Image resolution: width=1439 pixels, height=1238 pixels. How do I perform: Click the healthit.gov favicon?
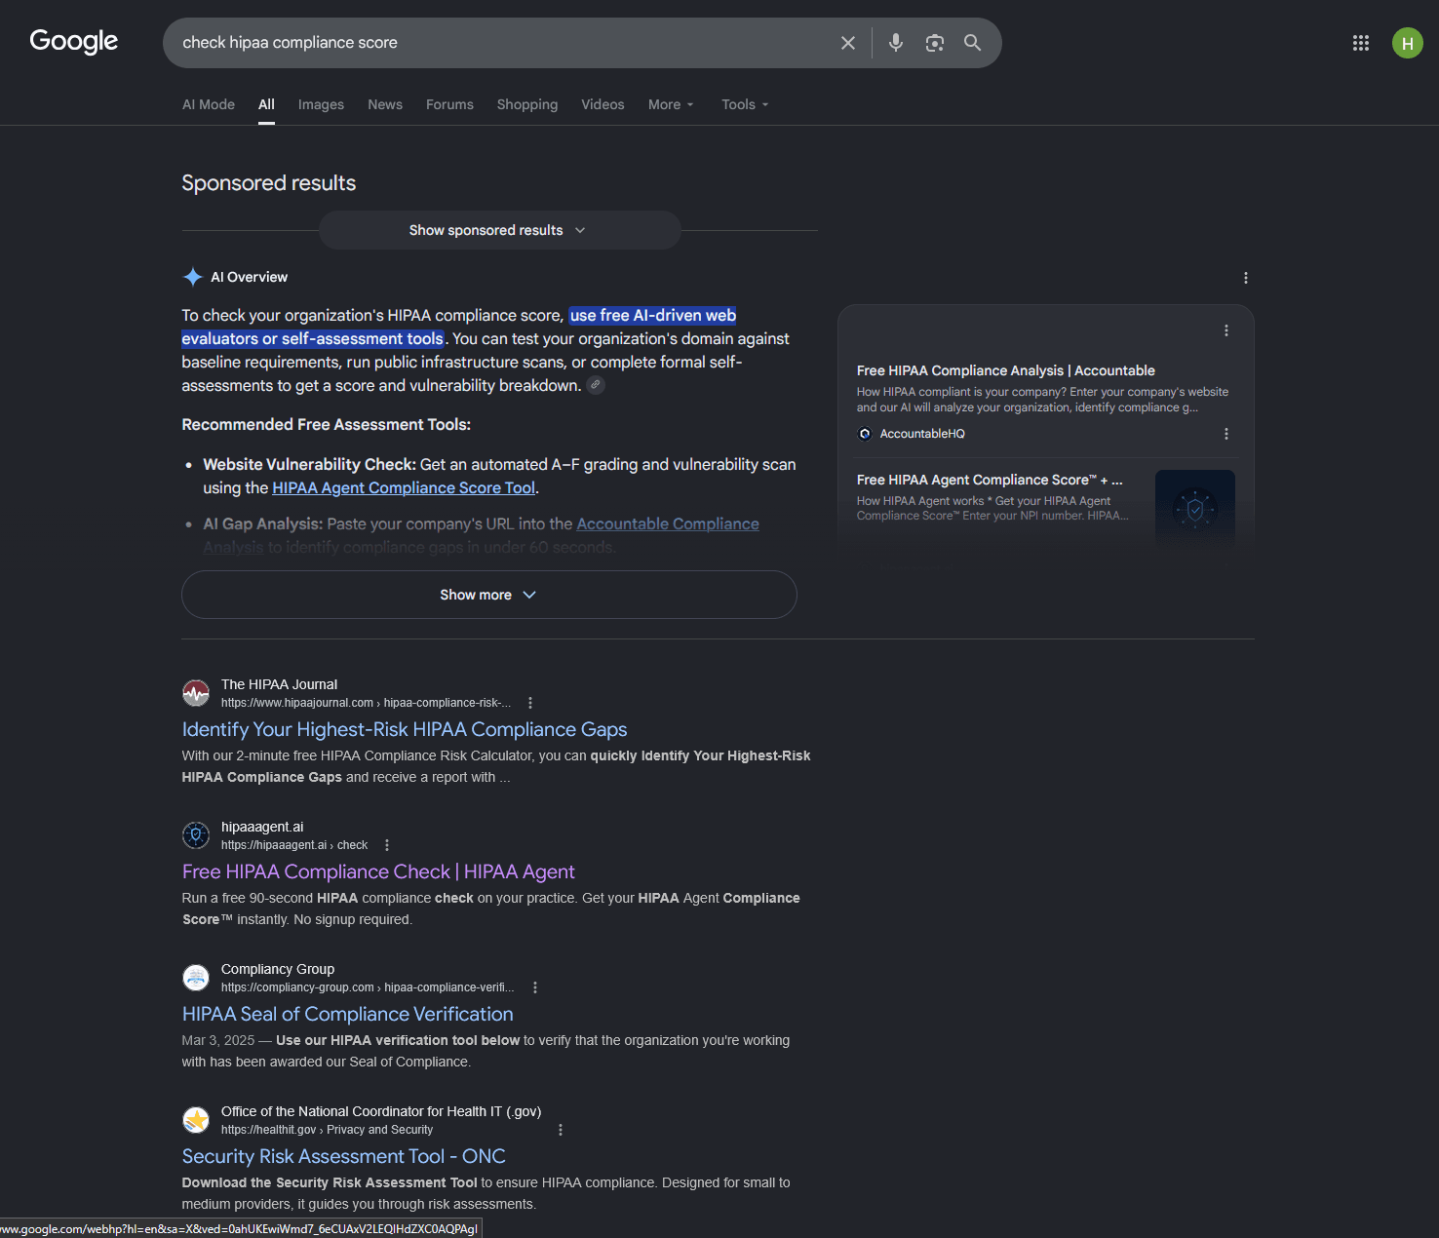(x=196, y=1120)
